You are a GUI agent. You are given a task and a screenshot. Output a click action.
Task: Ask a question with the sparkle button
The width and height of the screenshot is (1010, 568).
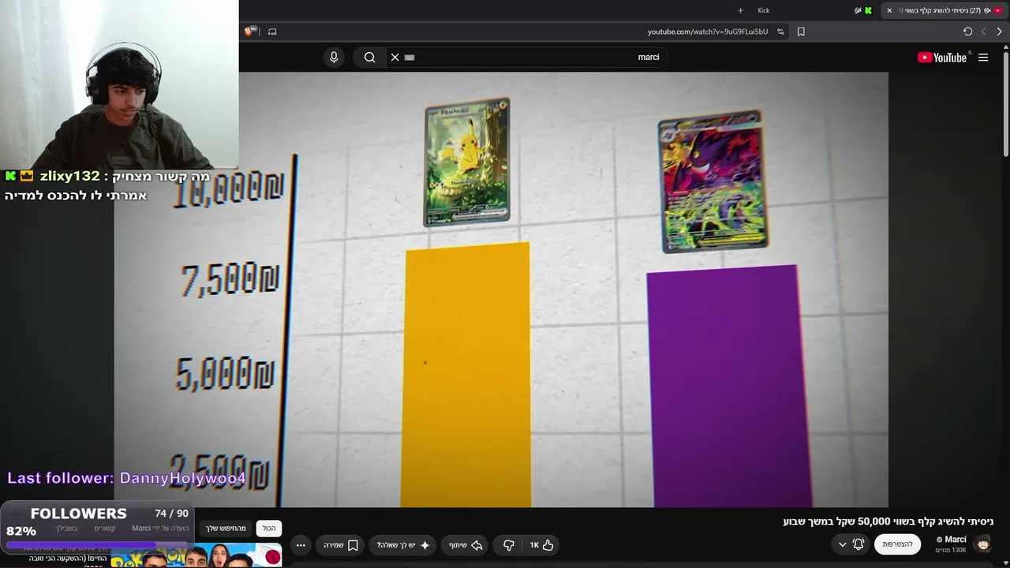click(x=404, y=545)
